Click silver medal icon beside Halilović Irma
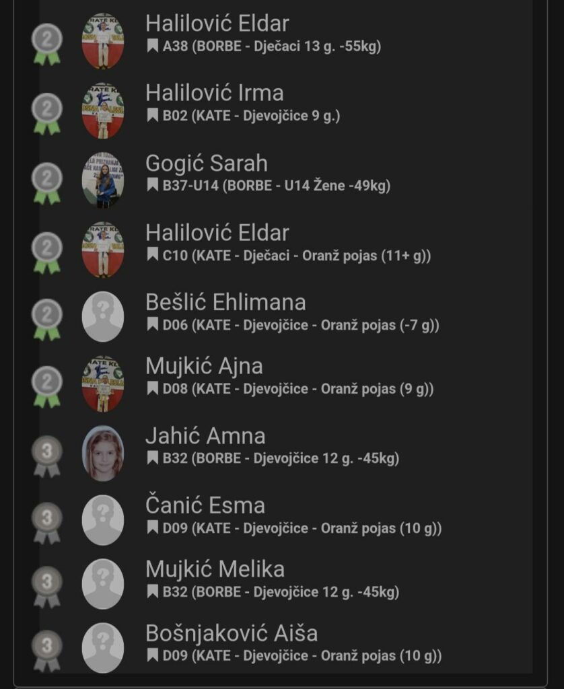This screenshot has width=564, height=689. pyautogui.click(x=46, y=113)
